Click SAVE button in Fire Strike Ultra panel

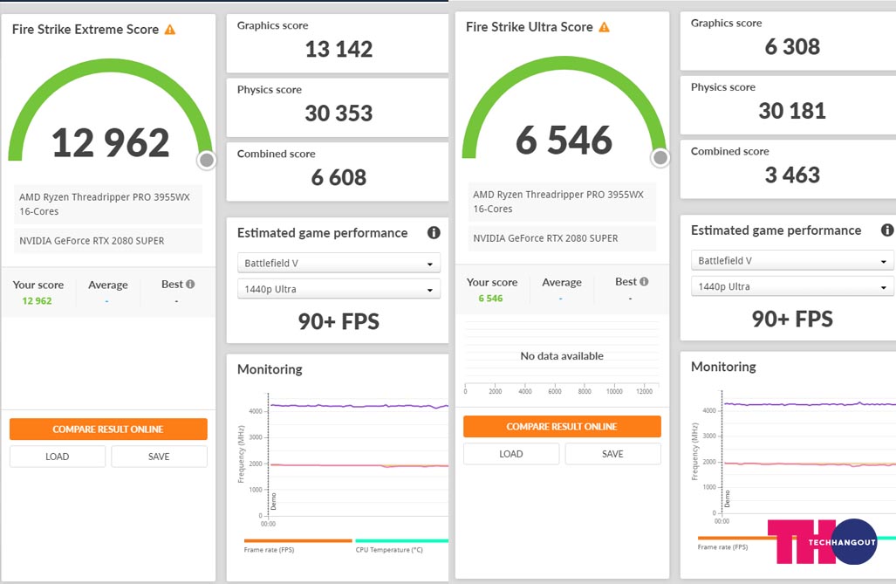[x=612, y=454]
